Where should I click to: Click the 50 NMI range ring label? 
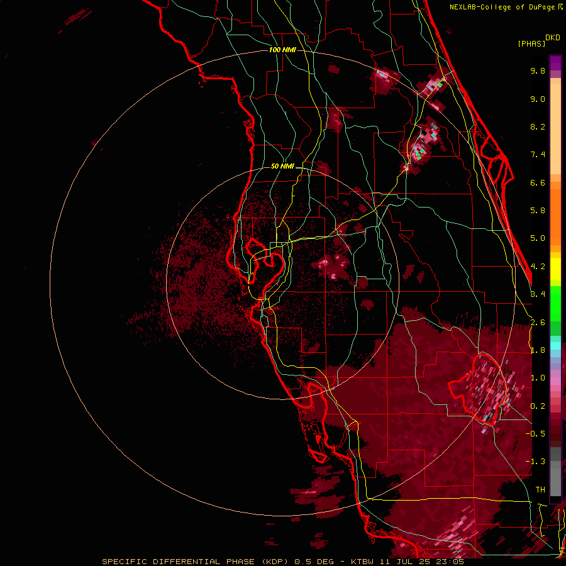(282, 167)
